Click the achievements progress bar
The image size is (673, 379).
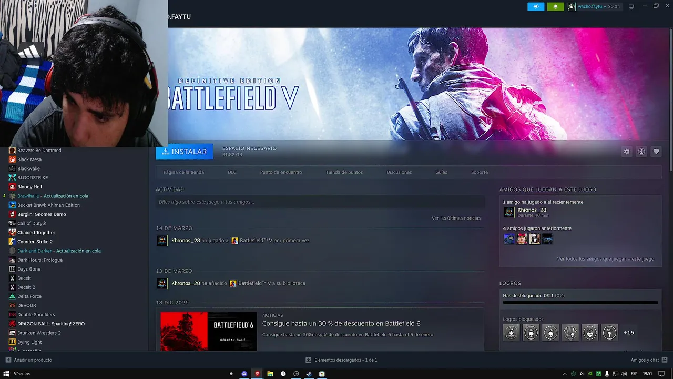coord(580,303)
